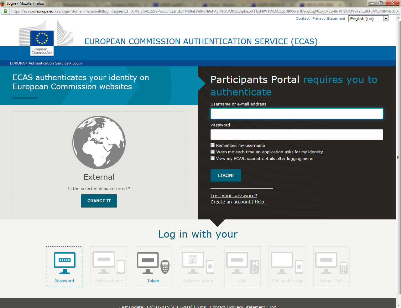Click the LOGIN! button
The image size is (401, 308).
coord(226,176)
